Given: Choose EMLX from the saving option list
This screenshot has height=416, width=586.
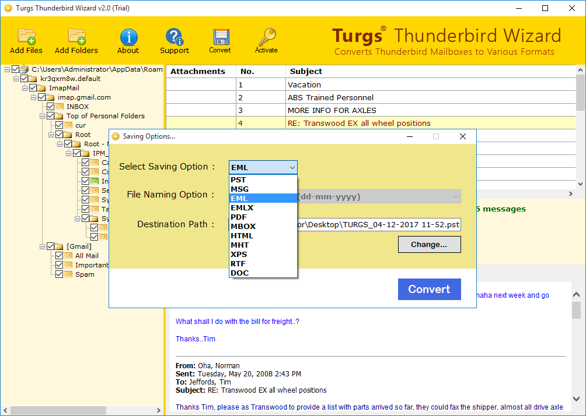Looking at the screenshot, I should [x=263, y=208].
